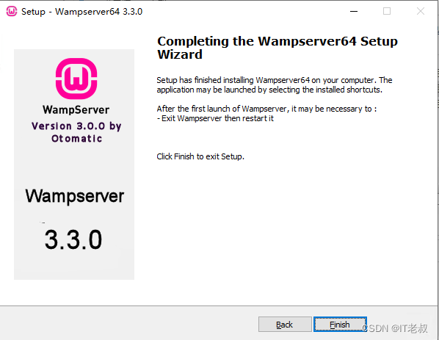Click the big '3.3.0' version number
The height and width of the screenshot is (340, 439).
click(x=73, y=239)
